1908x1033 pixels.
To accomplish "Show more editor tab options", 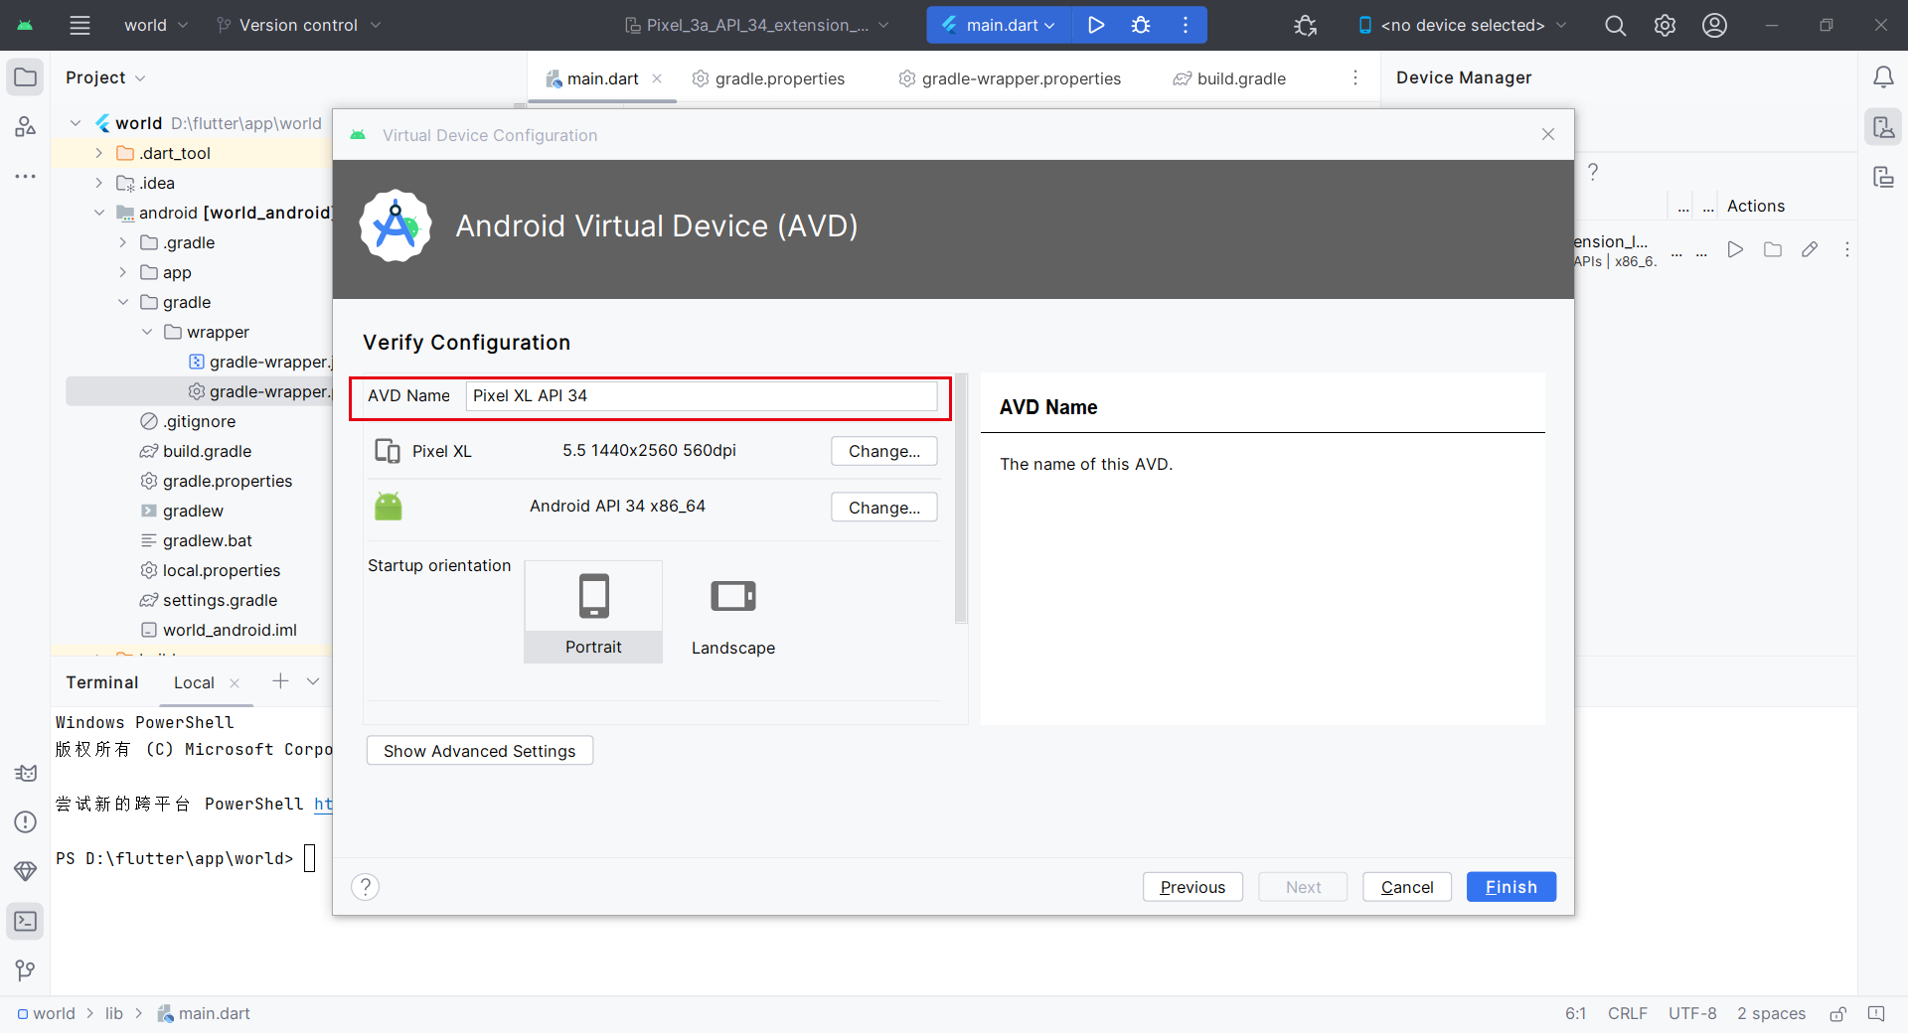I will [1355, 77].
